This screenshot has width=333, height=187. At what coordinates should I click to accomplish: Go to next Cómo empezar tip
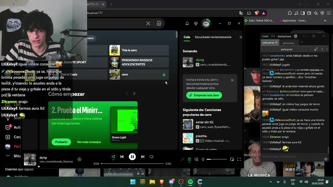click(x=134, y=94)
